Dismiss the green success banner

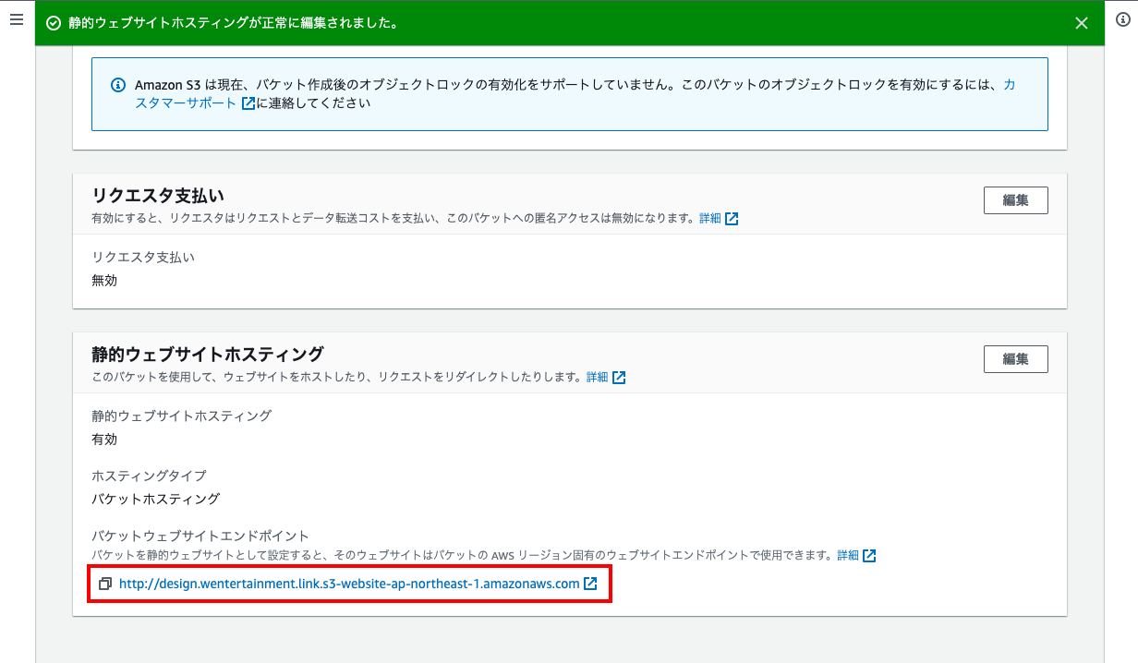point(1082,23)
